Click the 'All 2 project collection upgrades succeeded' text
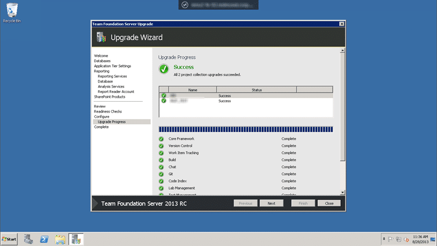The width and height of the screenshot is (437, 246). (207, 75)
